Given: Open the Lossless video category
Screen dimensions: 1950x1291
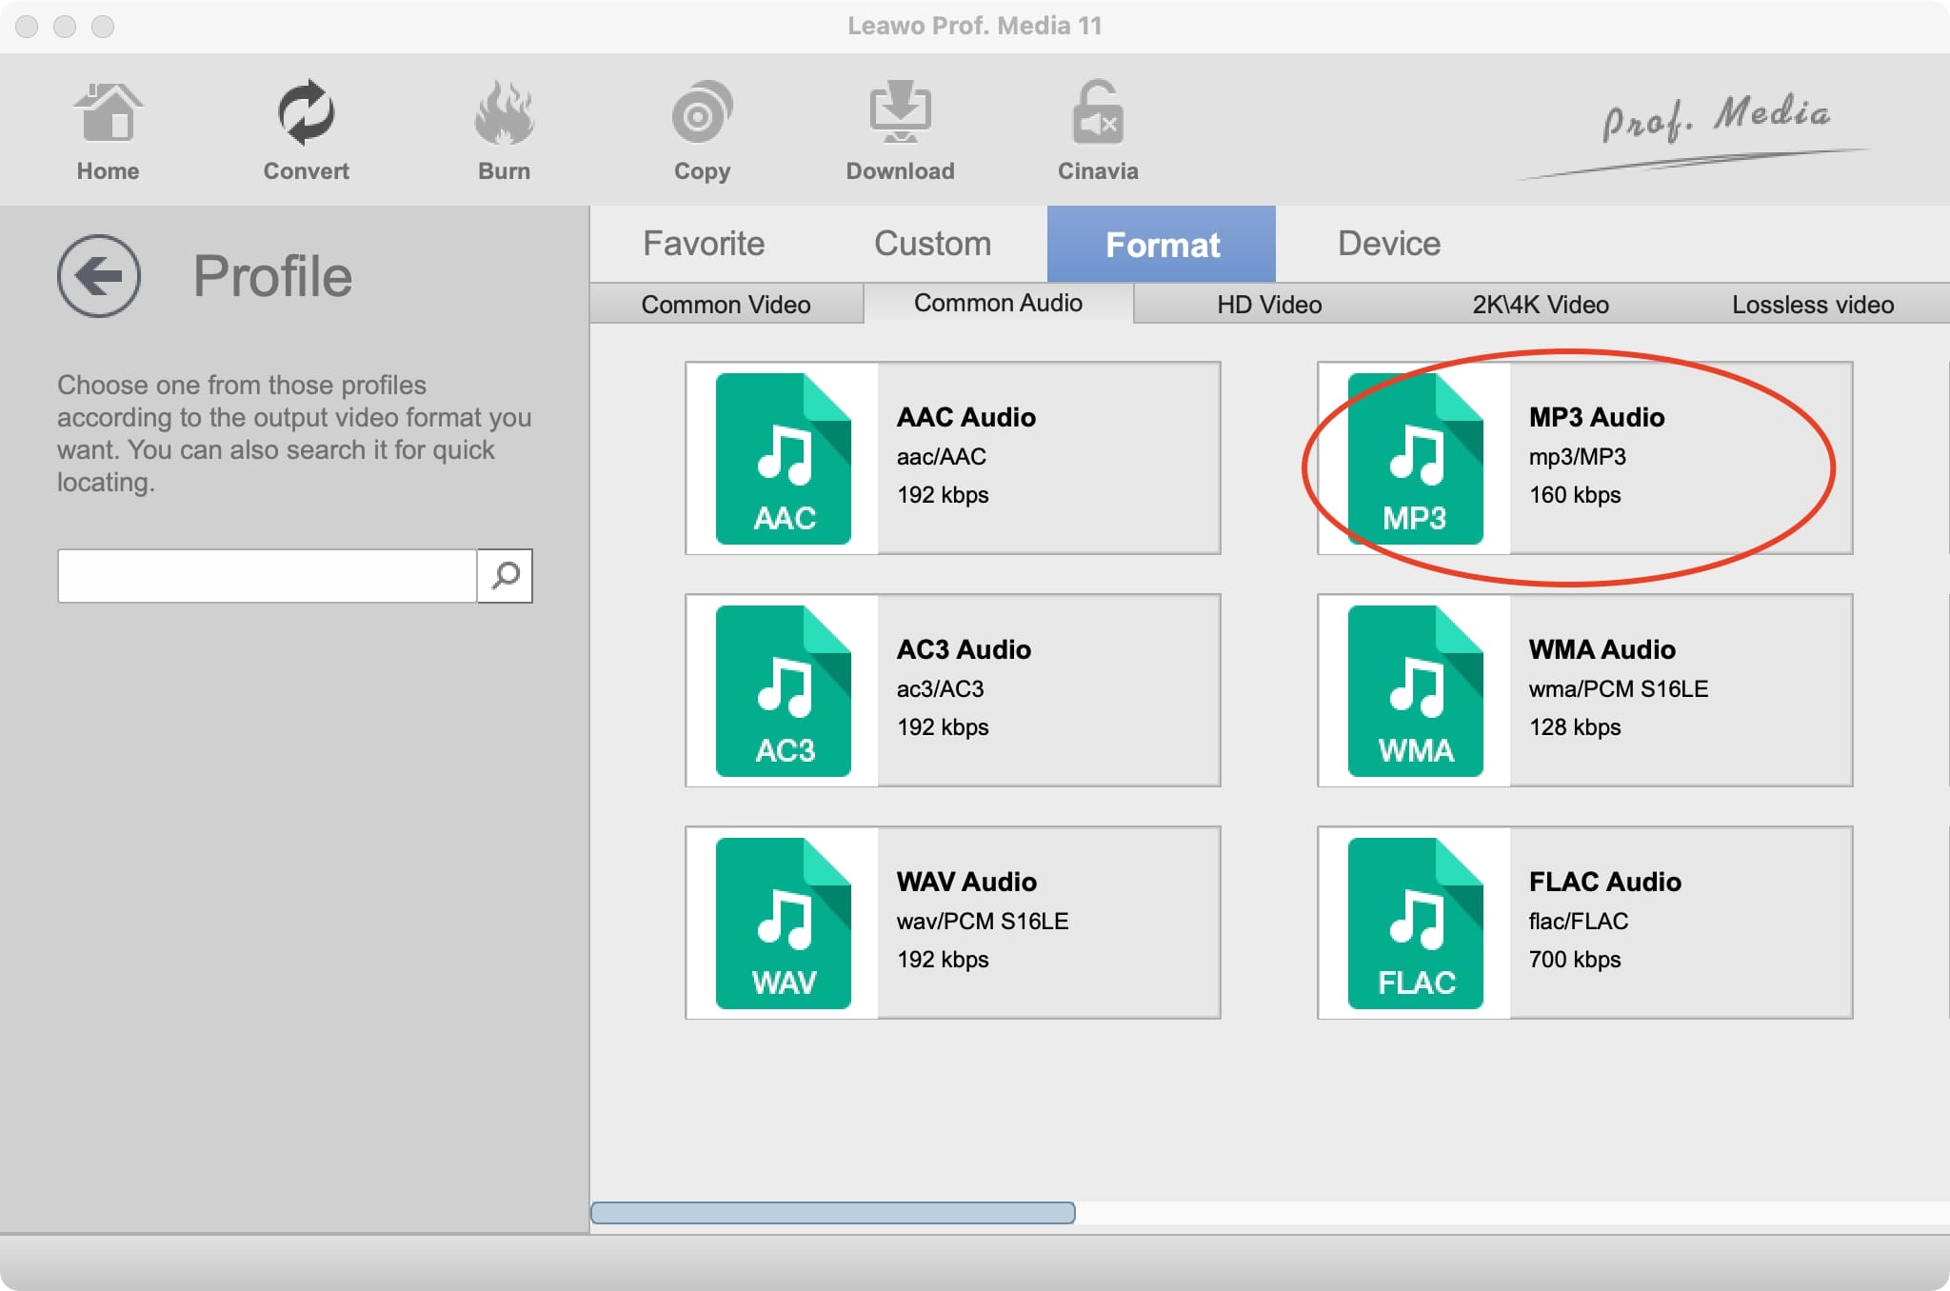Looking at the screenshot, I should coord(1812,305).
